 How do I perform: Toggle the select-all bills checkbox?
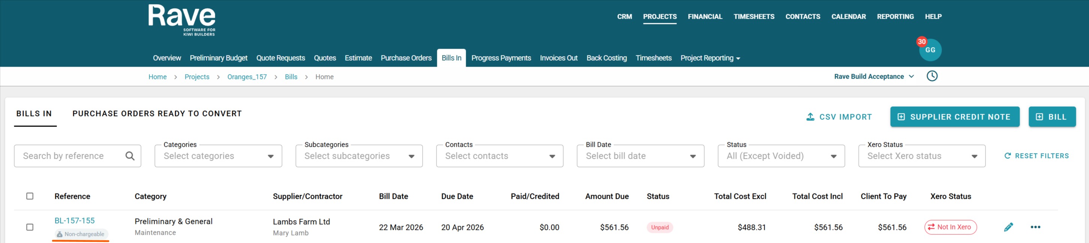30,196
